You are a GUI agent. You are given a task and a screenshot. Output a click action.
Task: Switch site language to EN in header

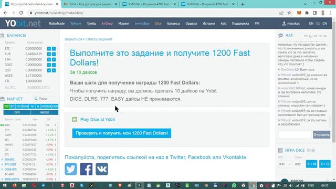[x=311, y=23]
